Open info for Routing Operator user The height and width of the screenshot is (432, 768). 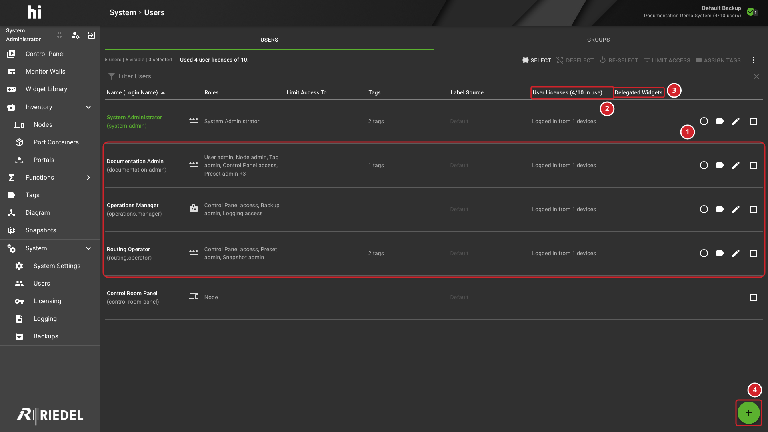pyautogui.click(x=704, y=253)
